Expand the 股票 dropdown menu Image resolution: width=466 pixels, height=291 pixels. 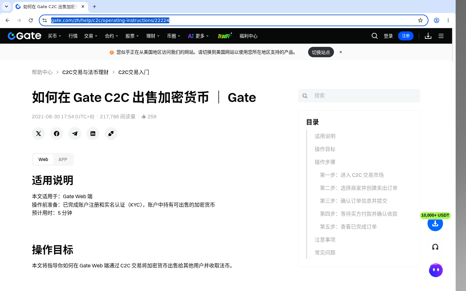pyautogui.click(x=132, y=36)
